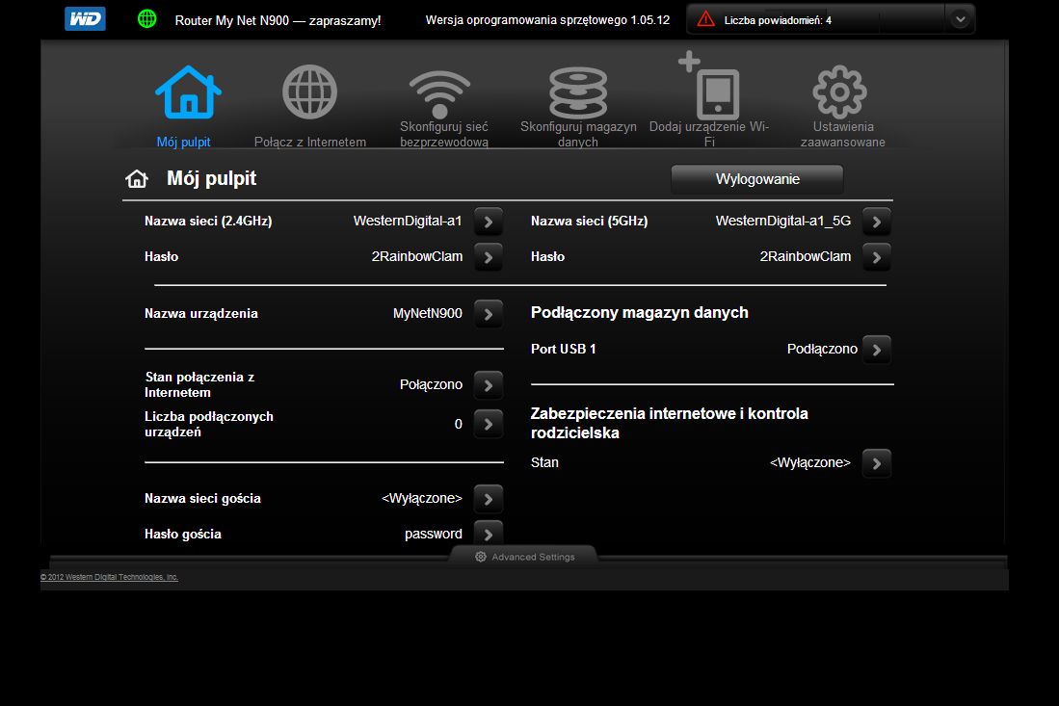The image size is (1059, 706).
Task: Click the guest password value 'password'
Action: 433,534
